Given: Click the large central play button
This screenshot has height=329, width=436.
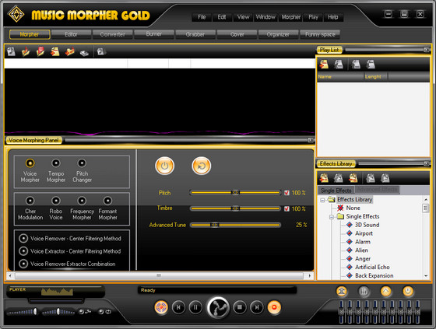Looking at the screenshot, I should click(218, 307).
